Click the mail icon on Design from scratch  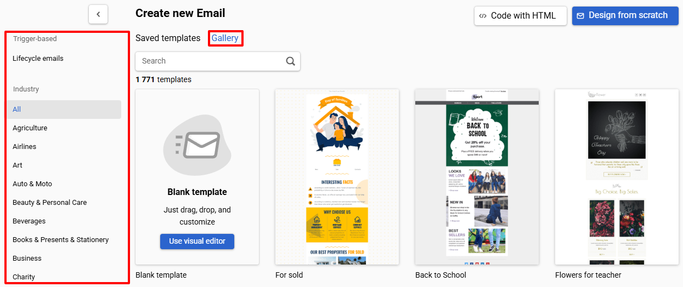(x=580, y=16)
